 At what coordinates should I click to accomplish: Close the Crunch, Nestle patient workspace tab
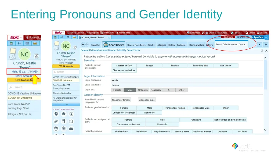109,37
